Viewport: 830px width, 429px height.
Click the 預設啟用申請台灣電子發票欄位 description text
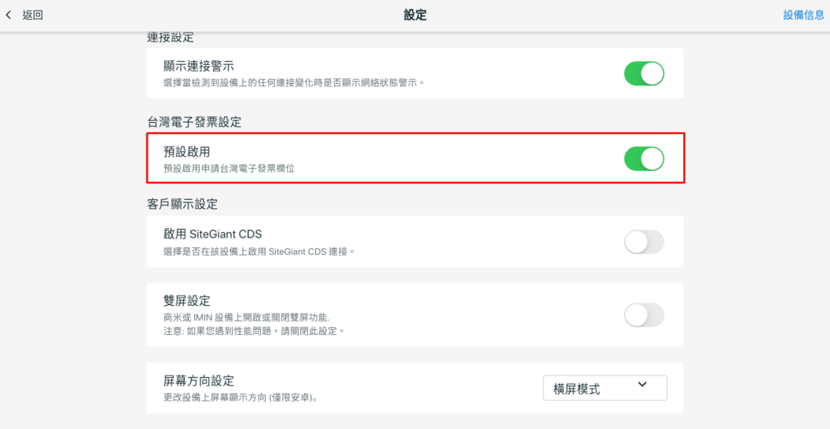pyautogui.click(x=233, y=168)
